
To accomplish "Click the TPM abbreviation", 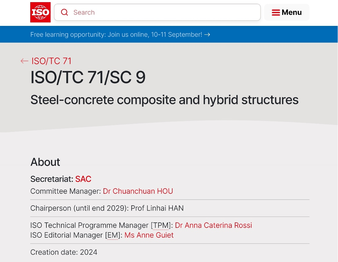I will coord(161,225).
